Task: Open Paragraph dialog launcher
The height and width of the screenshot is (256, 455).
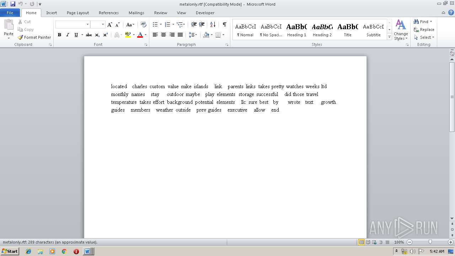Action: (227, 45)
